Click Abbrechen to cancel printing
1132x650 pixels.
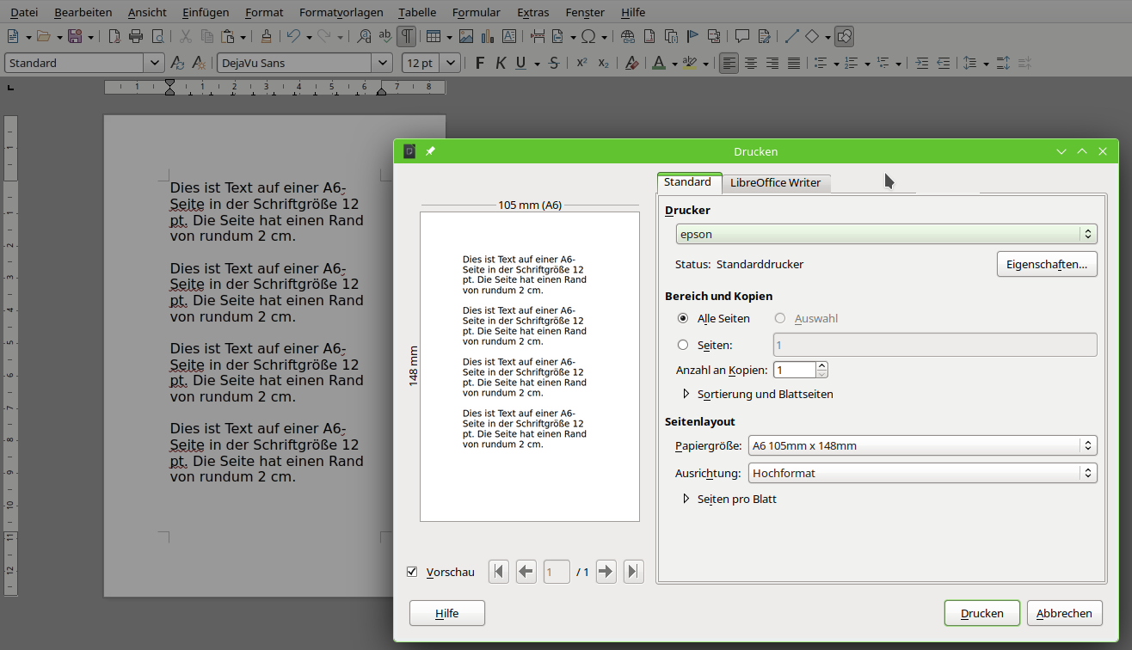pyautogui.click(x=1064, y=613)
